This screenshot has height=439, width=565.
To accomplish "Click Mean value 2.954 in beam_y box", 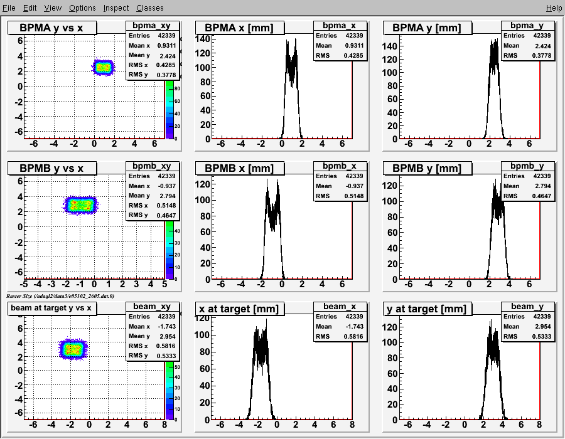I will (x=542, y=326).
